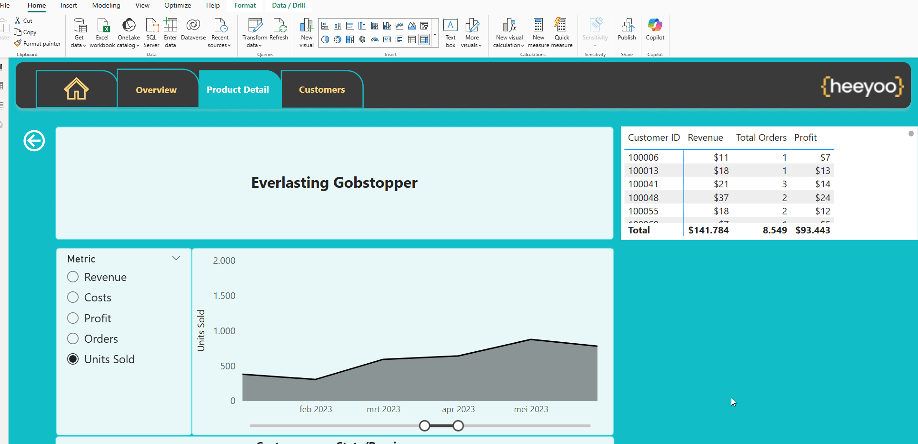Create a New measure
This screenshot has width=918, height=444.
pos(539,32)
